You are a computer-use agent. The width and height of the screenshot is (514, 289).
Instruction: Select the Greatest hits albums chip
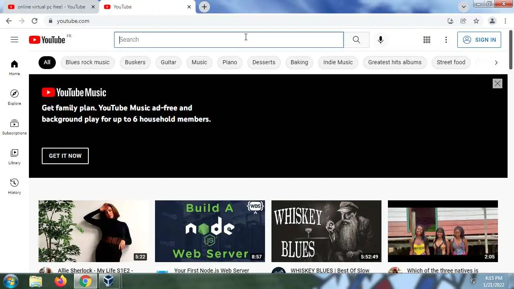pos(395,62)
